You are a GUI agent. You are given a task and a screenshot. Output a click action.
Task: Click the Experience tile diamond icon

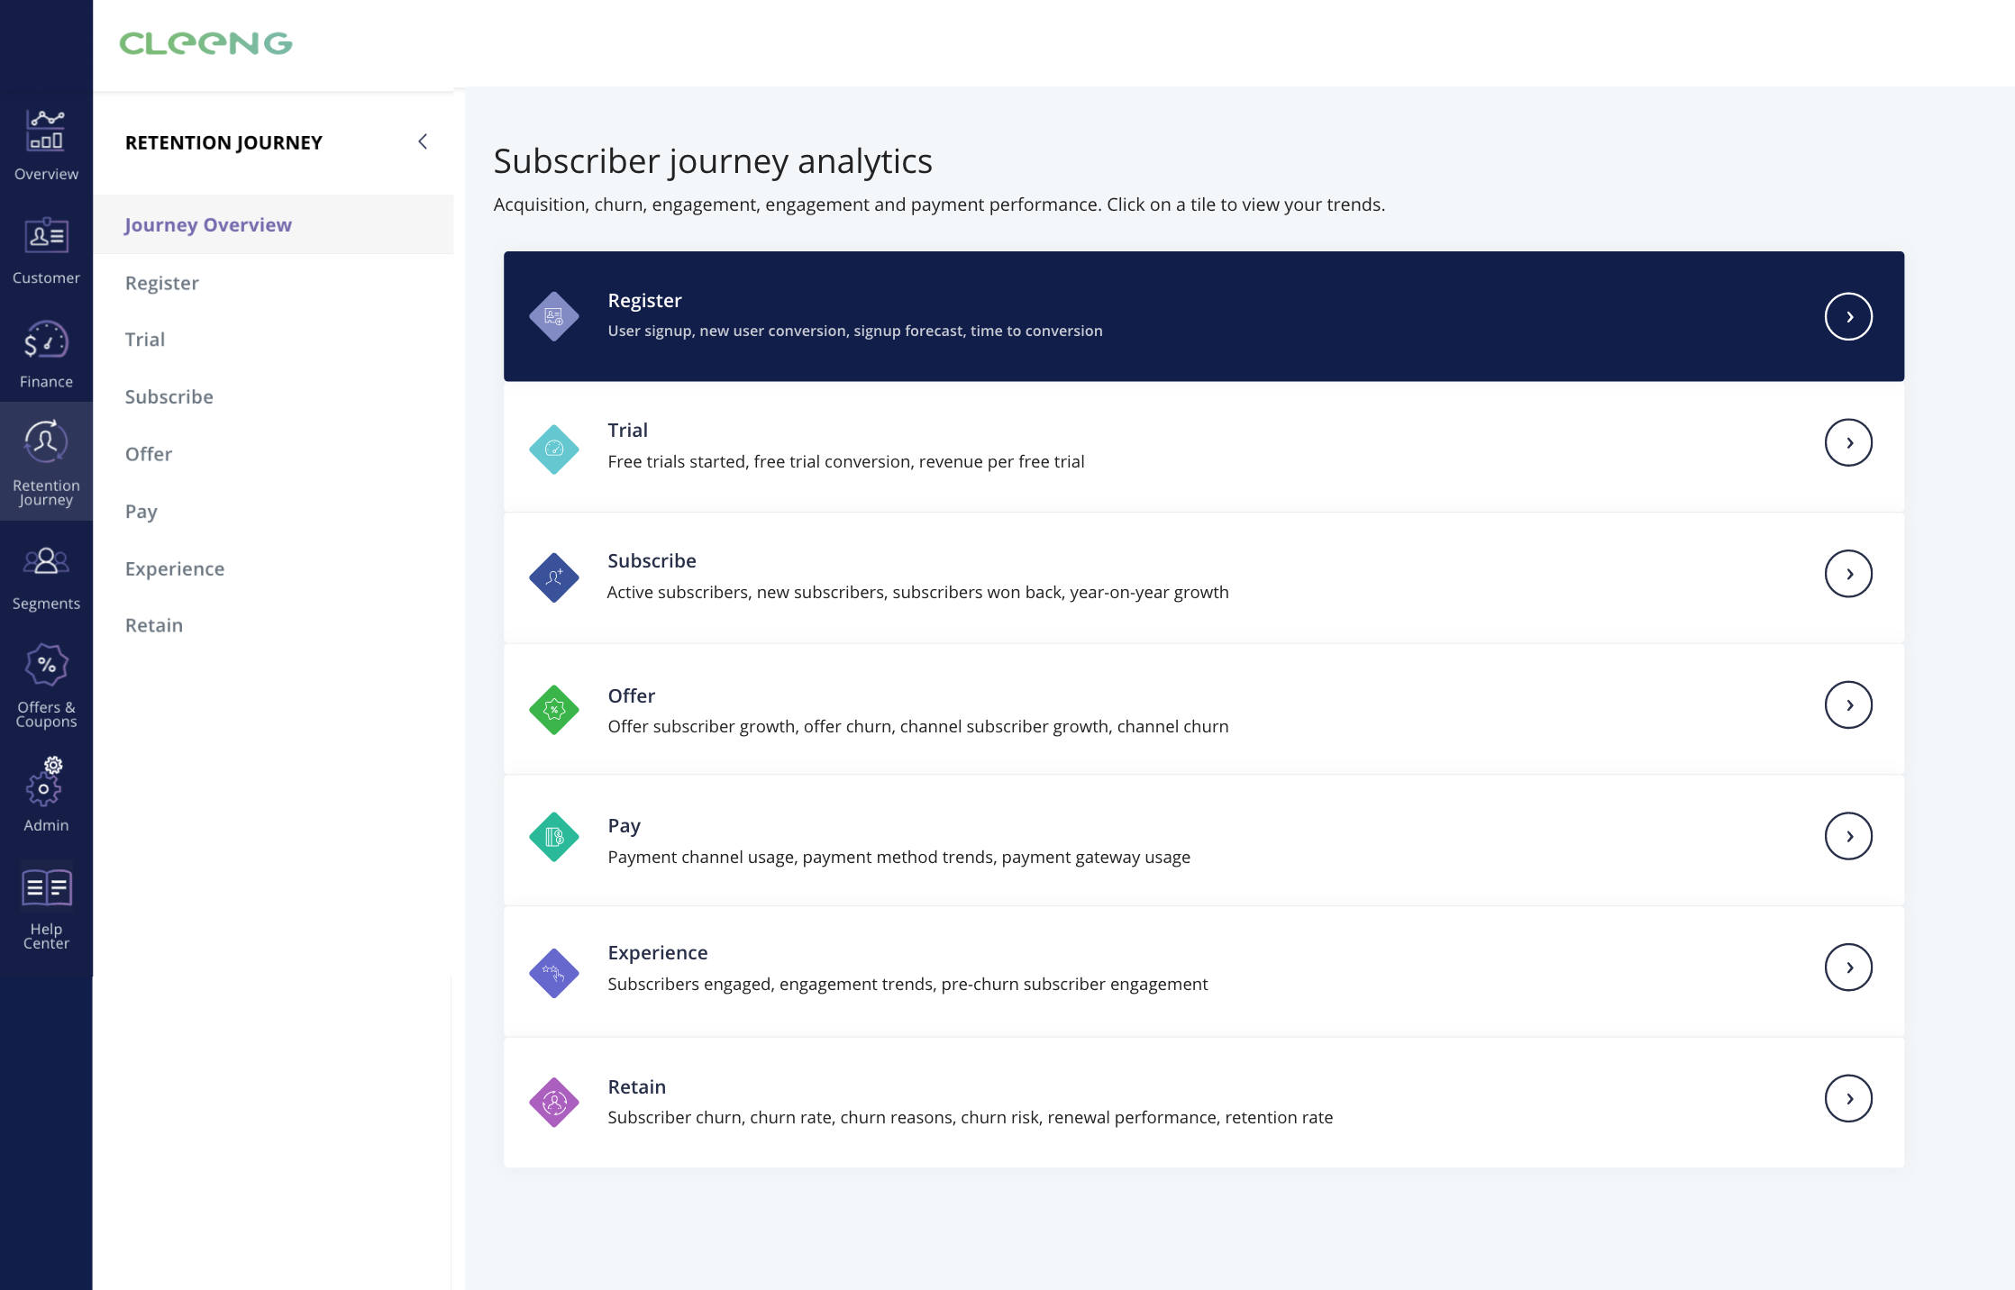pos(554,973)
